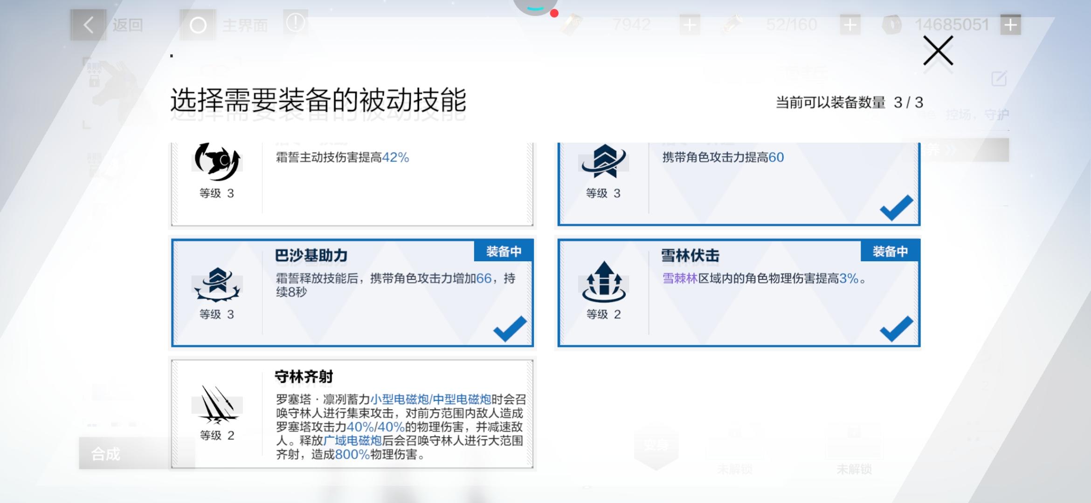Viewport: 1091px width, 503px height.
Task: Uncheck the 攻击力提高60 skill checkmark
Action: click(897, 207)
